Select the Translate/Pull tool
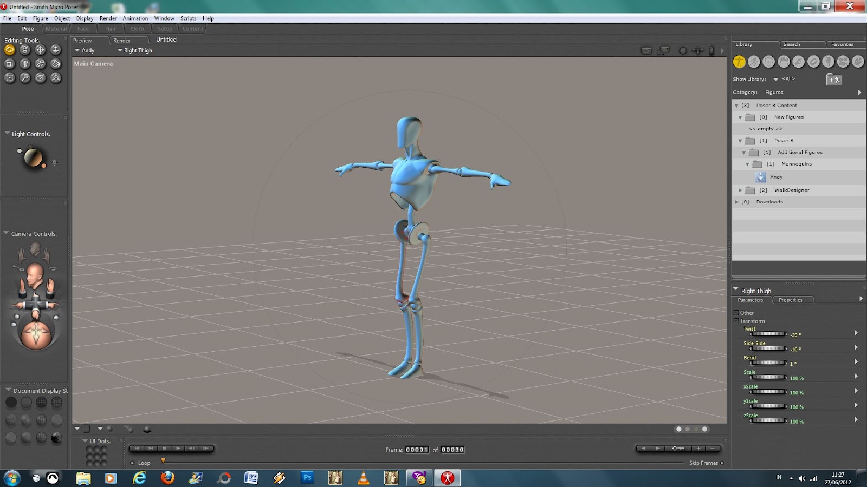The height and width of the screenshot is (487, 867). tap(40, 50)
